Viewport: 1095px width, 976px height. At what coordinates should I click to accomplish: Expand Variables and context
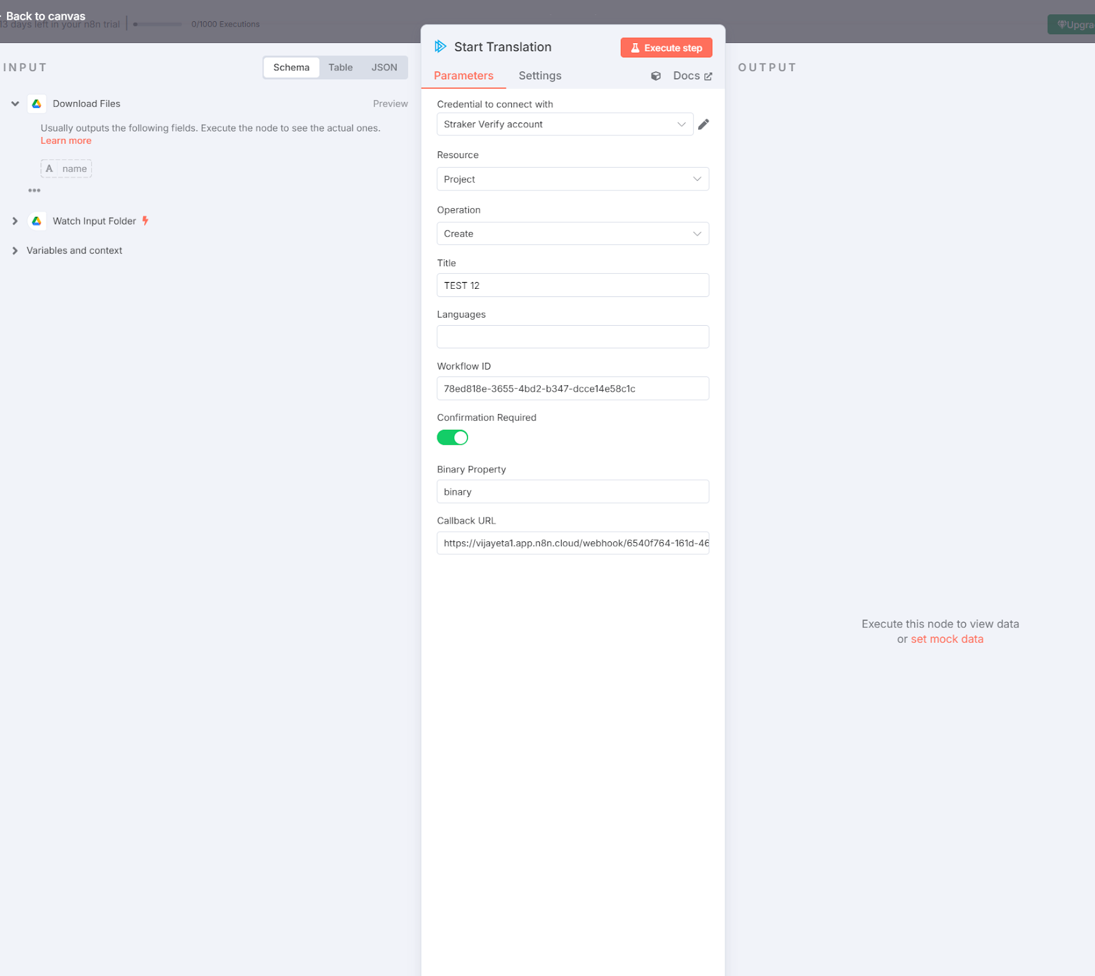(x=15, y=251)
